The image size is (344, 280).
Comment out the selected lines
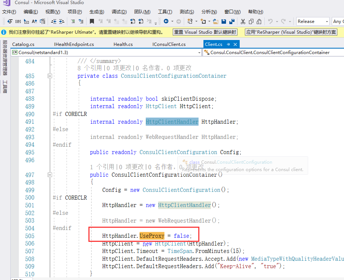point(73,21)
